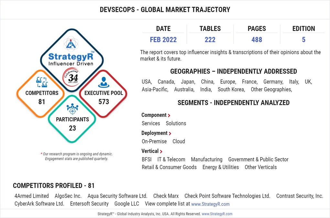Click Canada in geographies list
The image size is (330, 218).
tap(166, 82)
